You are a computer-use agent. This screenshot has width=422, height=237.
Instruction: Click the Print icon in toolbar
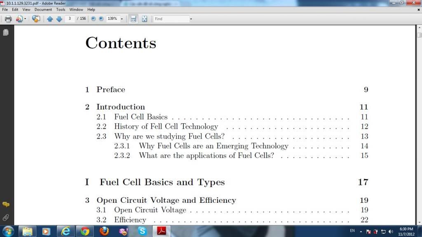point(8,19)
